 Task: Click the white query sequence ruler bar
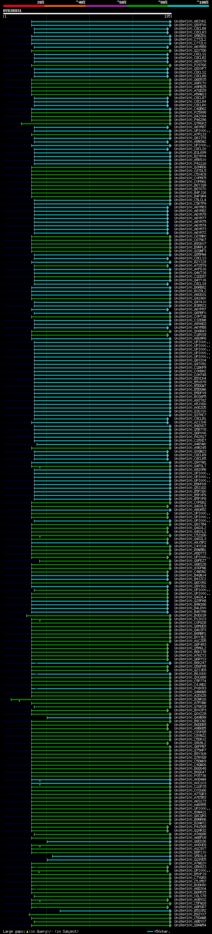(x=87, y=14)
